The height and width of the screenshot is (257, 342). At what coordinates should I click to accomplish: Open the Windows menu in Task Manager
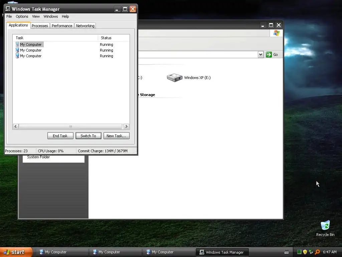51,16
